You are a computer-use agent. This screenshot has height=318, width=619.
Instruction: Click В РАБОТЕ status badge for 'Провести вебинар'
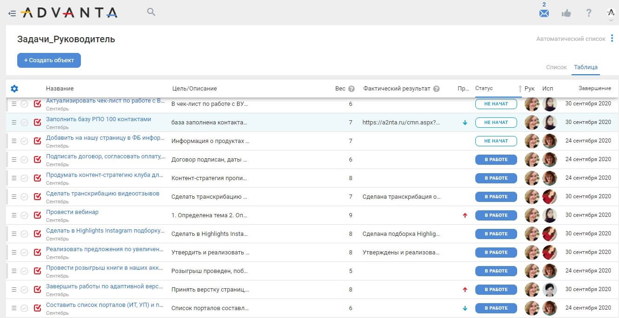click(x=496, y=215)
